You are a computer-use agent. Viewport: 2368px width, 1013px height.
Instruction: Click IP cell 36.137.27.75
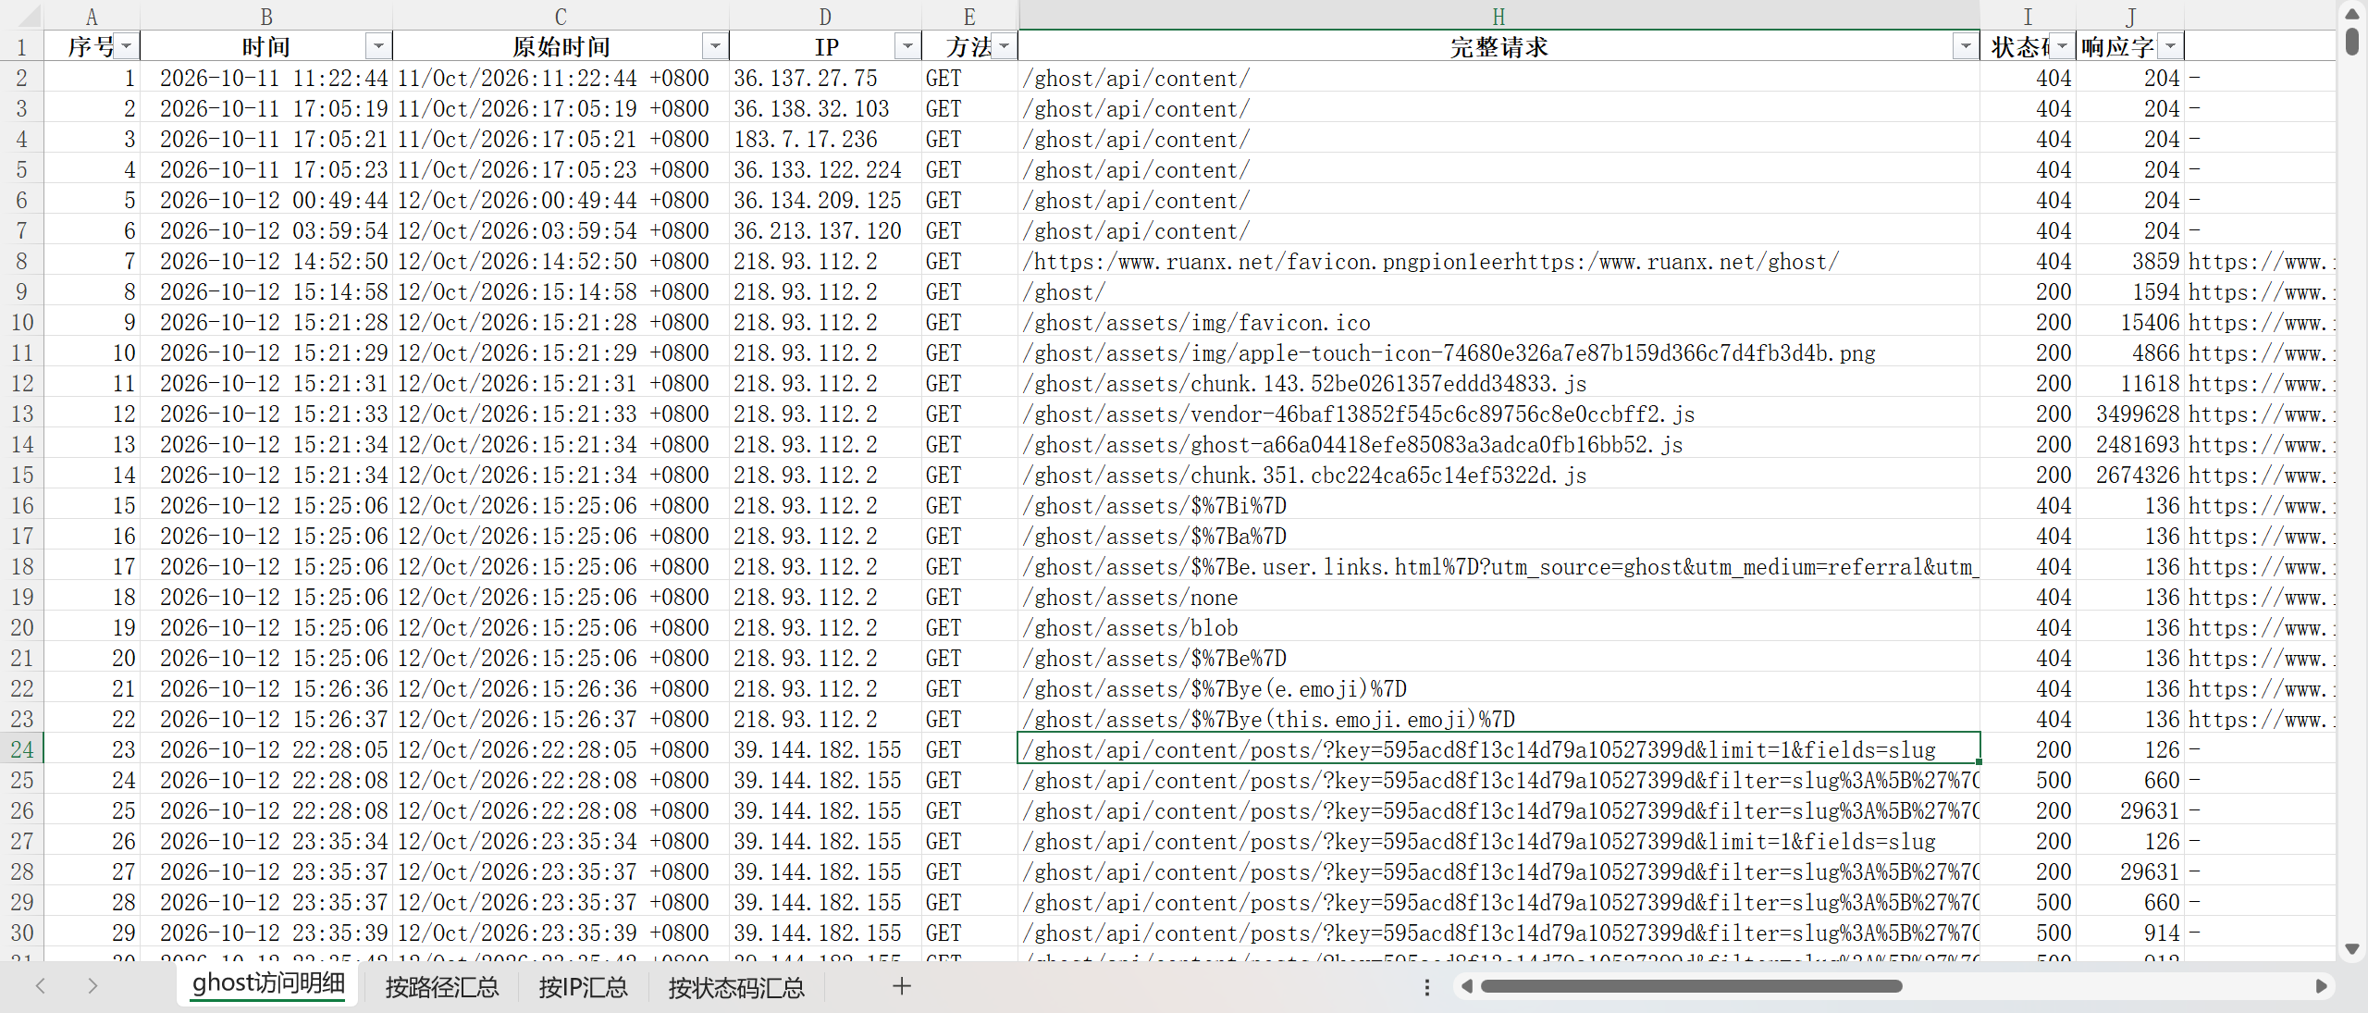click(x=825, y=78)
